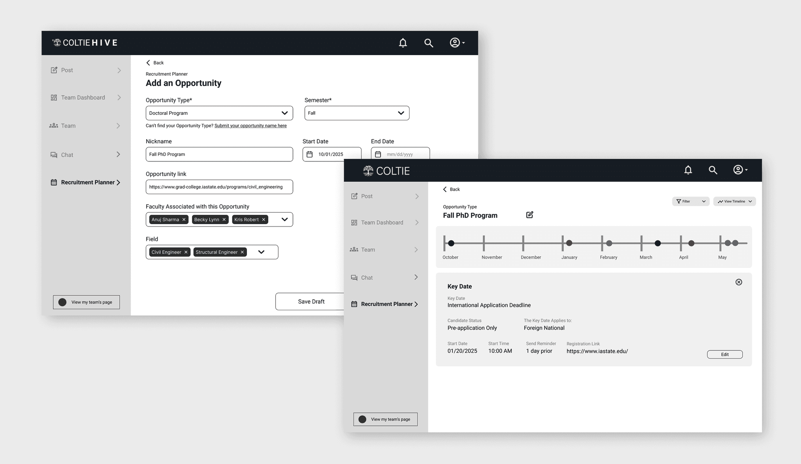Close the Key Date panel
The width and height of the screenshot is (801, 464).
(739, 282)
